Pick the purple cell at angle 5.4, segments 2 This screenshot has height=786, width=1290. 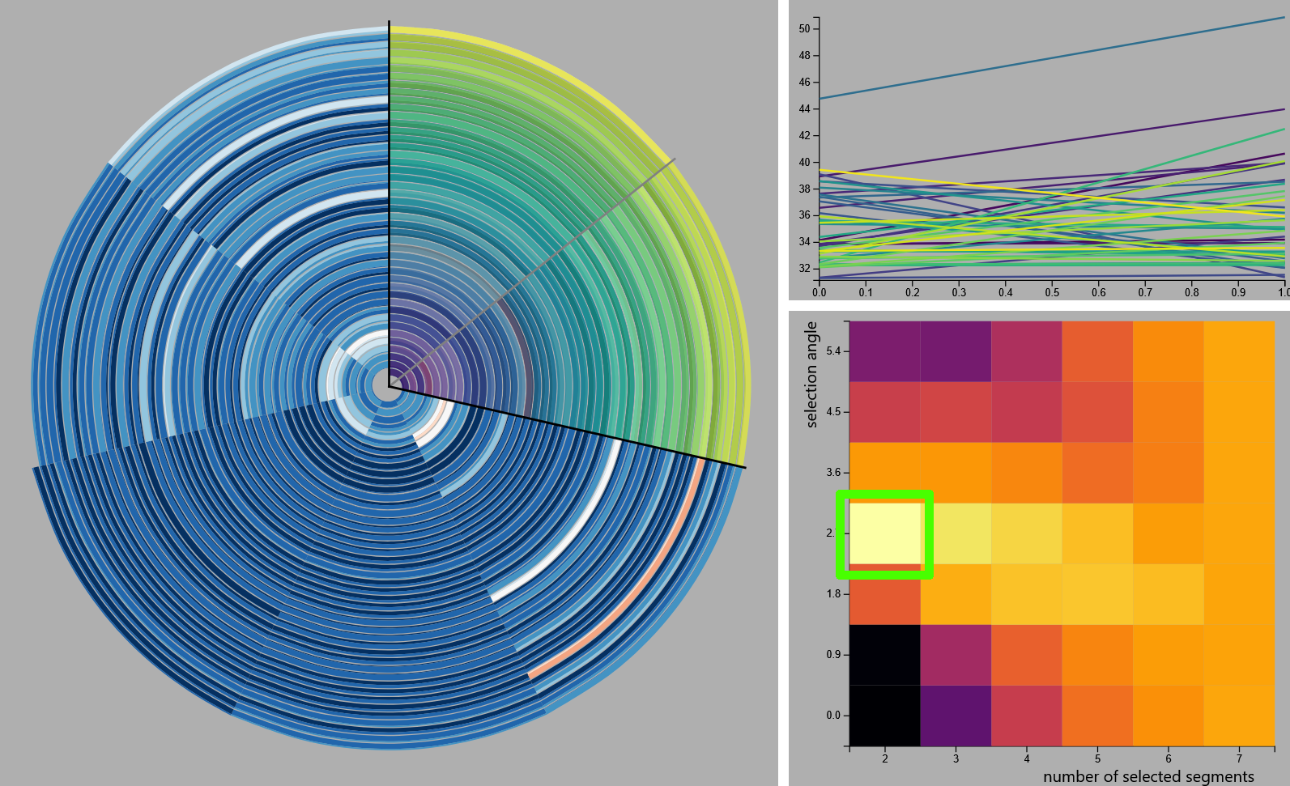pyautogui.click(x=885, y=351)
